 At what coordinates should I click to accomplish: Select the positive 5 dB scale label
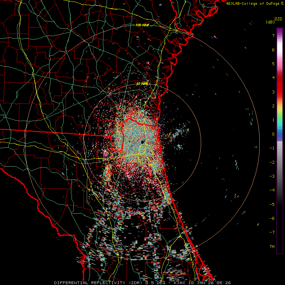point(273,64)
